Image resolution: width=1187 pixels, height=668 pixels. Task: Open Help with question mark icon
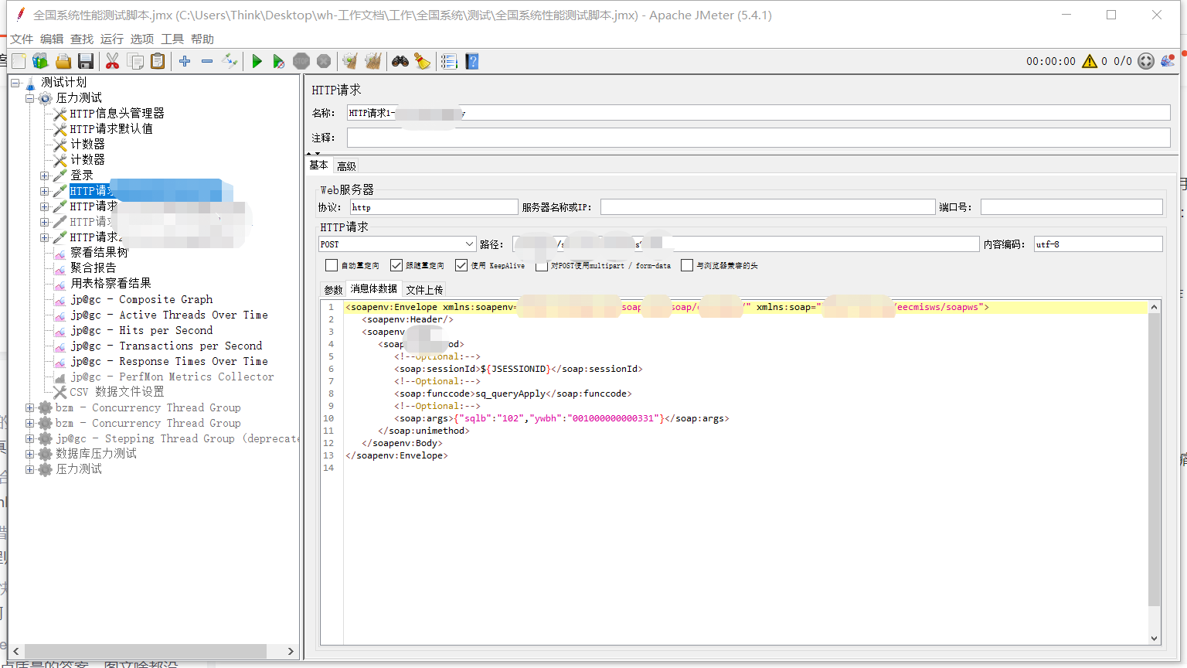[472, 61]
